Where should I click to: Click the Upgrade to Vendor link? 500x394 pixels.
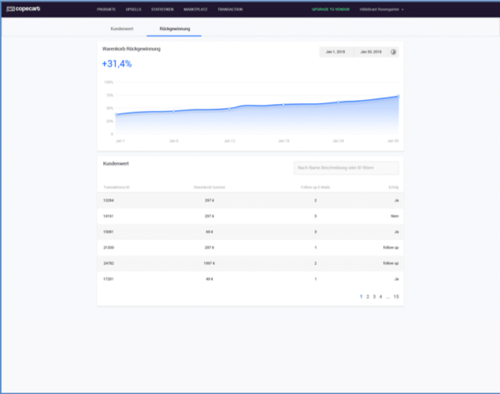point(331,9)
